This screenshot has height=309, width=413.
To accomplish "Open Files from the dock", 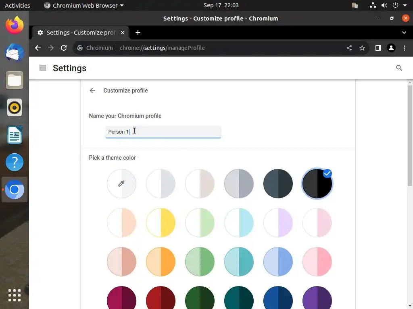I will [x=15, y=80].
